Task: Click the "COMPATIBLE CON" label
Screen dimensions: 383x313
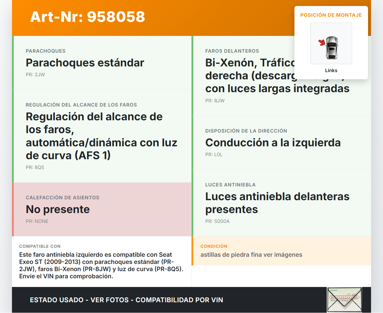Action: 40,246
